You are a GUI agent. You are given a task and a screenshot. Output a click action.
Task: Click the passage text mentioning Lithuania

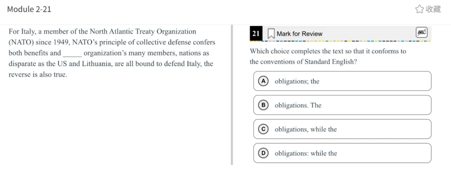click(111, 64)
